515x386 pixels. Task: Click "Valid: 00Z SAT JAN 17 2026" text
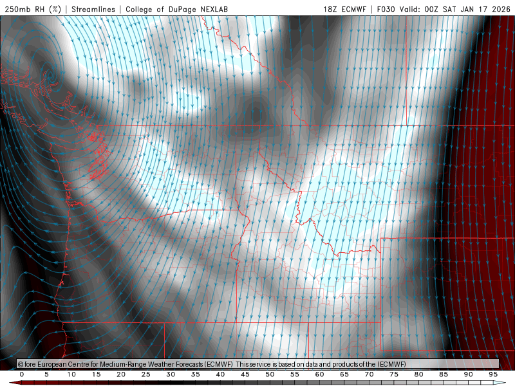(x=455, y=9)
